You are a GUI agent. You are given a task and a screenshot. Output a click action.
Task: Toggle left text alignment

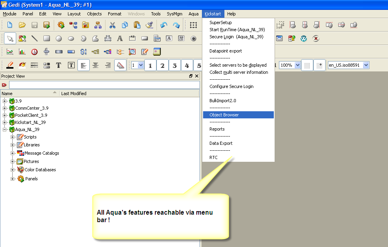83,65
